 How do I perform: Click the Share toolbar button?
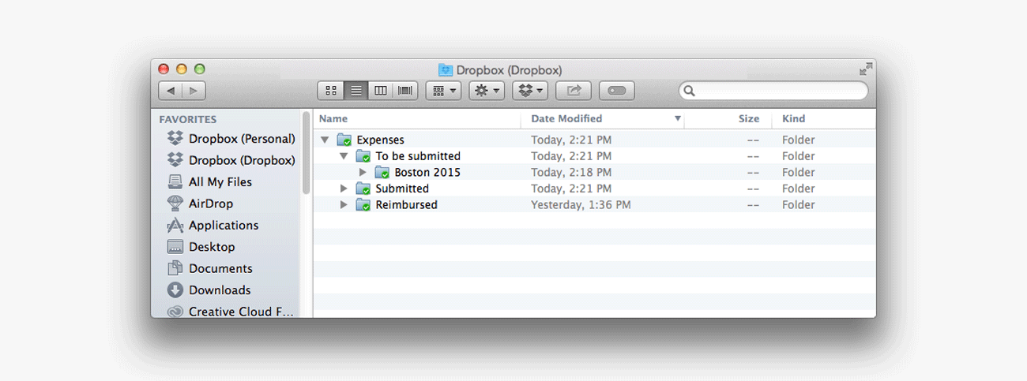pos(574,91)
